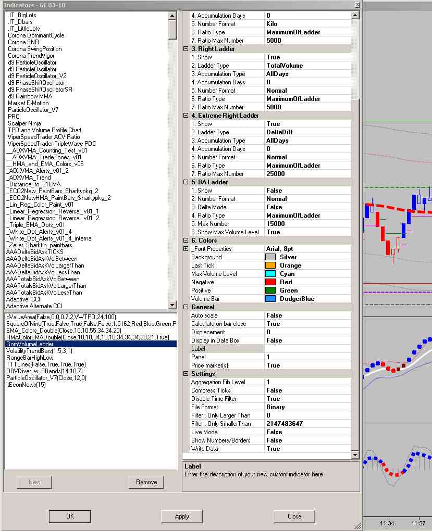Click the property grid scroll up arrow
Screen dimensions: 432x531
tap(355, 16)
